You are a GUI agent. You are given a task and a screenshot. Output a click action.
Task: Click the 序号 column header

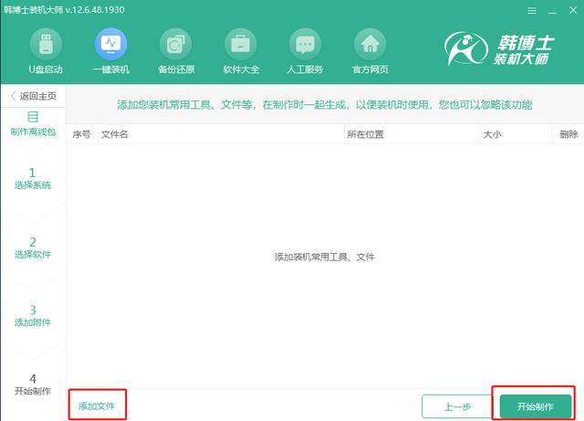(x=81, y=134)
